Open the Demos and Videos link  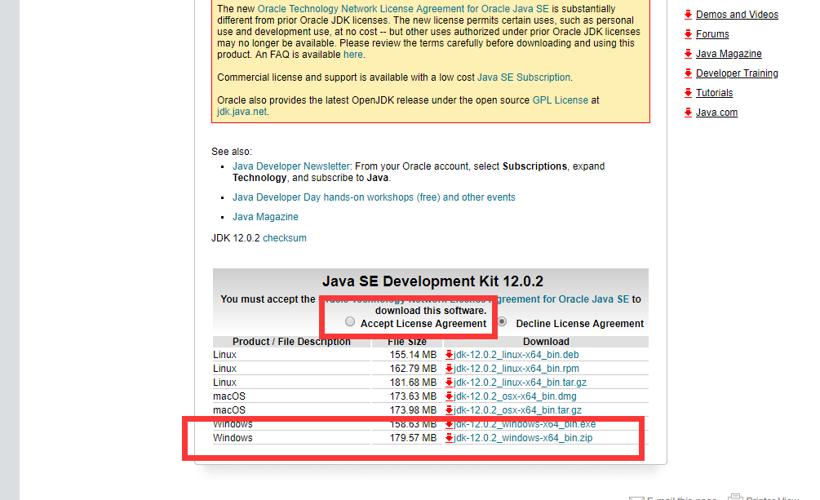(x=737, y=15)
